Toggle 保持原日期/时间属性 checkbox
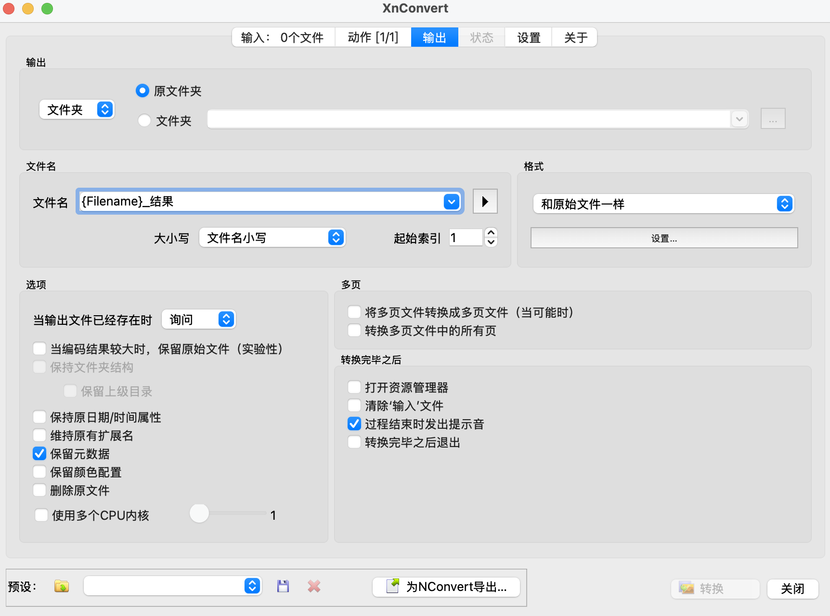Viewport: 830px width, 616px height. click(x=39, y=417)
